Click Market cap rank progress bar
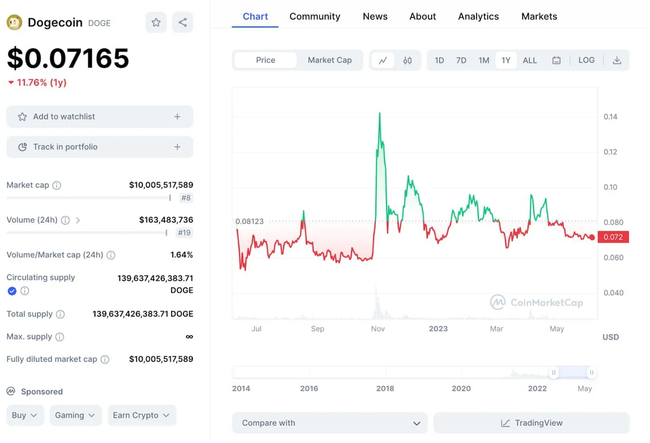This screenshot has width=650, height=443. pos(89,198)
